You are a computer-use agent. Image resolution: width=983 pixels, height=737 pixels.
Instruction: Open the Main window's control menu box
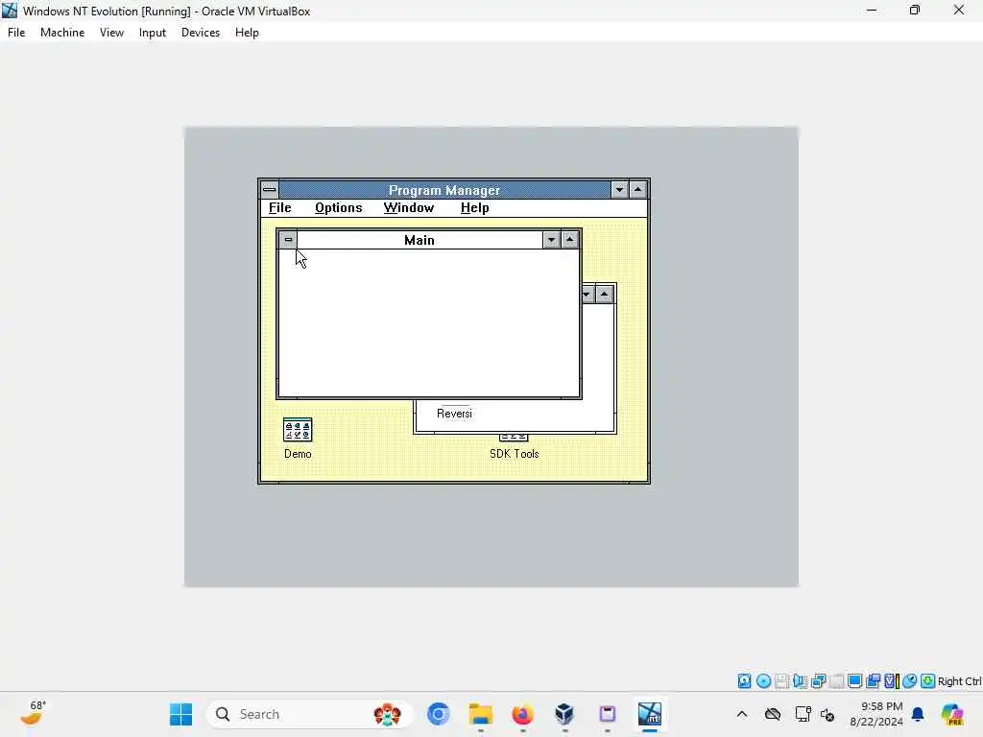coord(288,239)
